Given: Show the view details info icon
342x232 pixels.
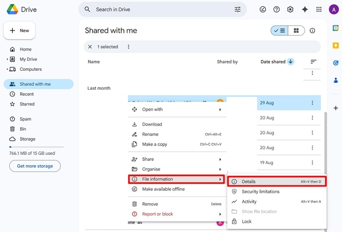Looking at the screenshot, I should click(x=312, y=31).
